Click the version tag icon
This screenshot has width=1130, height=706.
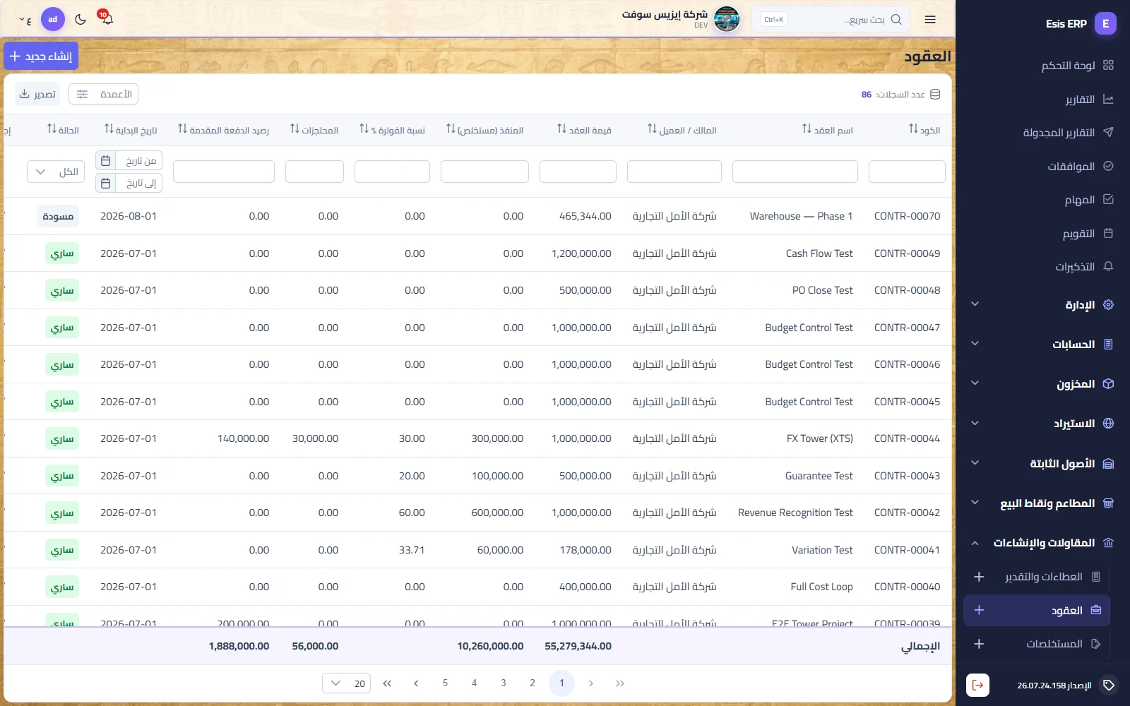click(1109, 685)
